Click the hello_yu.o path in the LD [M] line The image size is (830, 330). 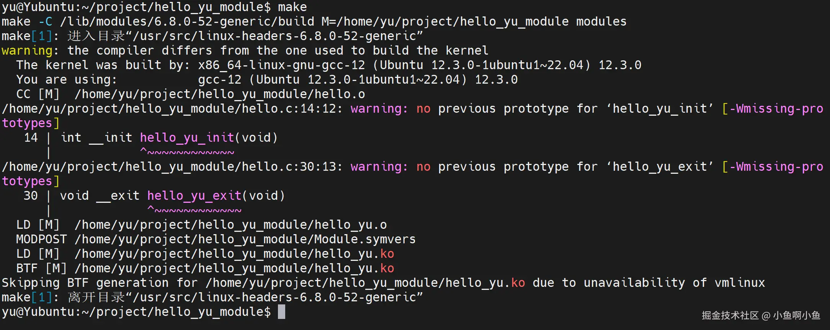pyautogui.click(x=230, y=225)
